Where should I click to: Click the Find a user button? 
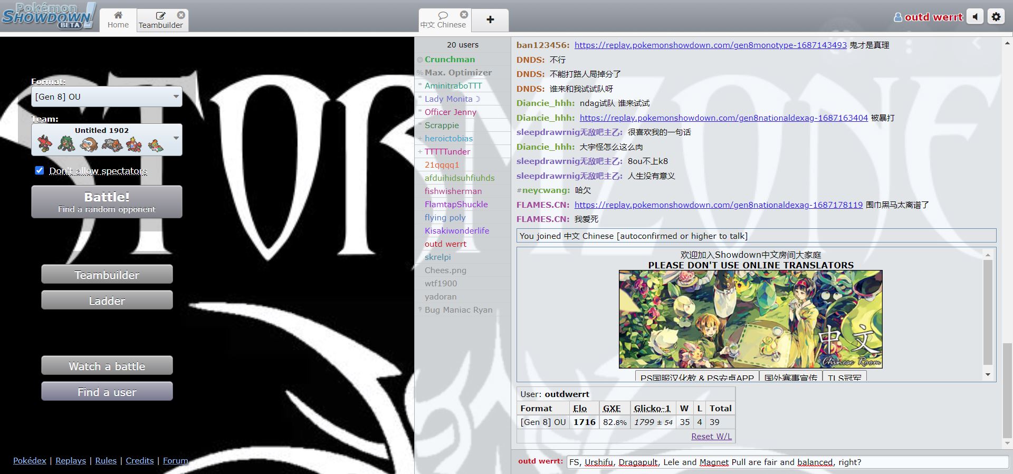point(107,392)
